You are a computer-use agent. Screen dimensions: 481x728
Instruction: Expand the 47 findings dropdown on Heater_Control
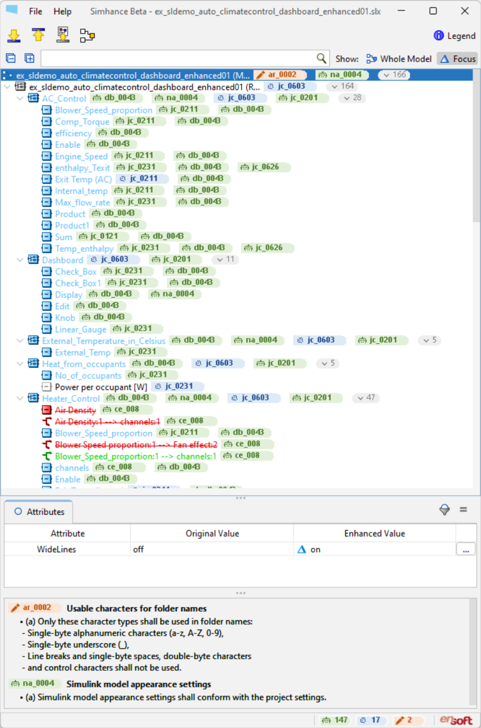pos(366,398)
